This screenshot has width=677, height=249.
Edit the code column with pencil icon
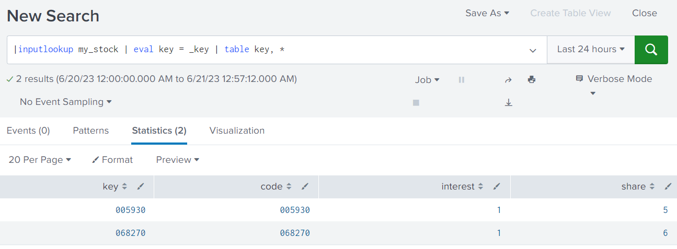305,186
